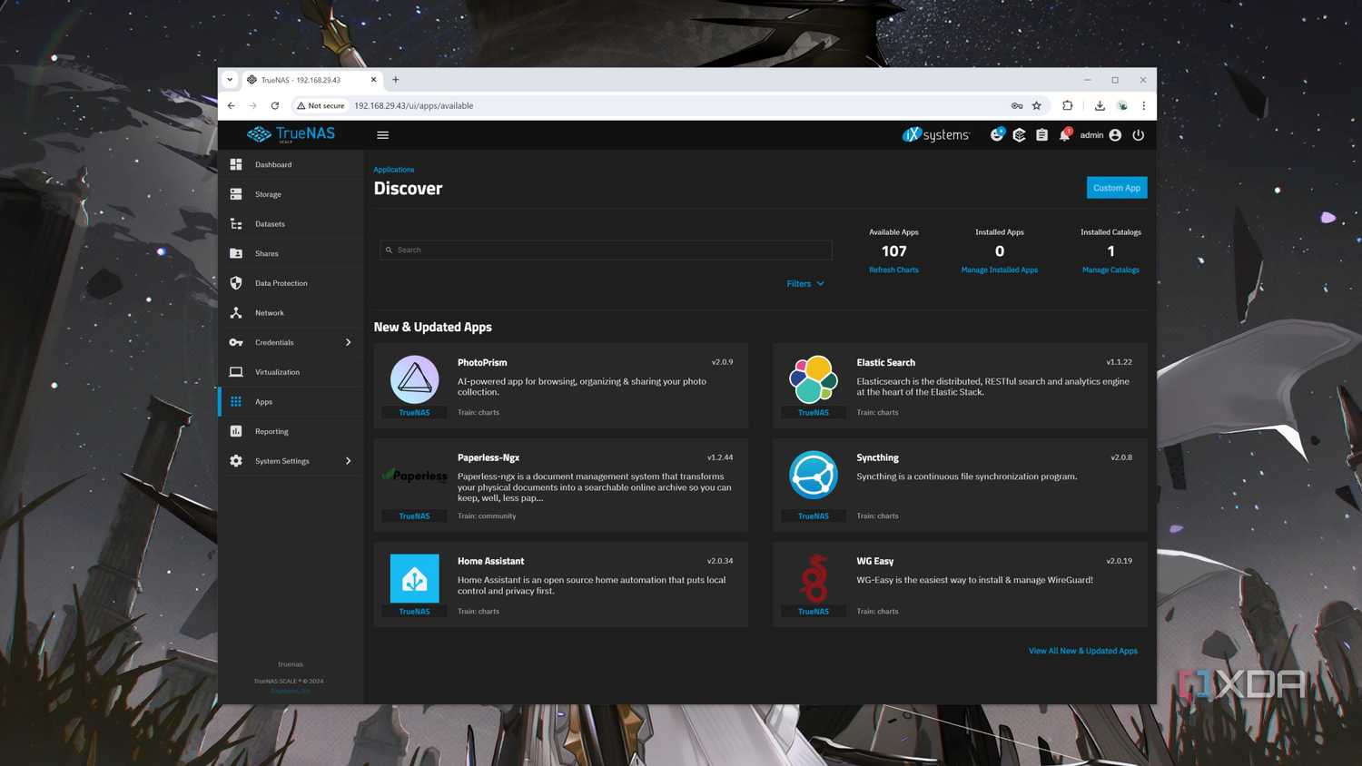1362x766 pixels.
Task: Go back in browser history
Action: (x=232, y=105)
